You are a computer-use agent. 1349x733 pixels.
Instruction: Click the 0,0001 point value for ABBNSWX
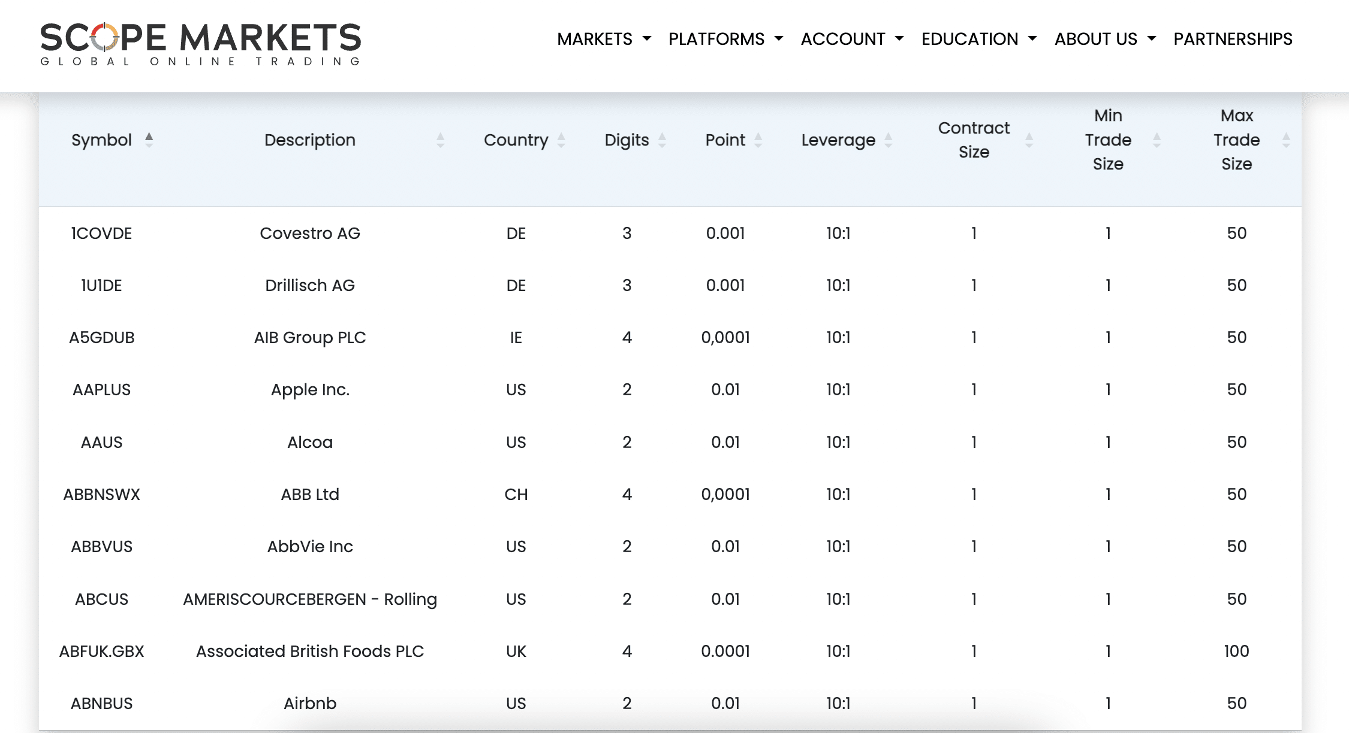[725, 495]
